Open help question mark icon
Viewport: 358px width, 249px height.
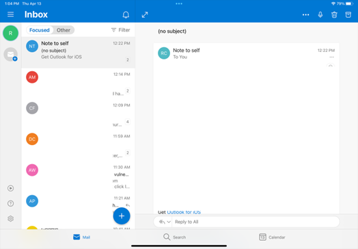(10, 203)
